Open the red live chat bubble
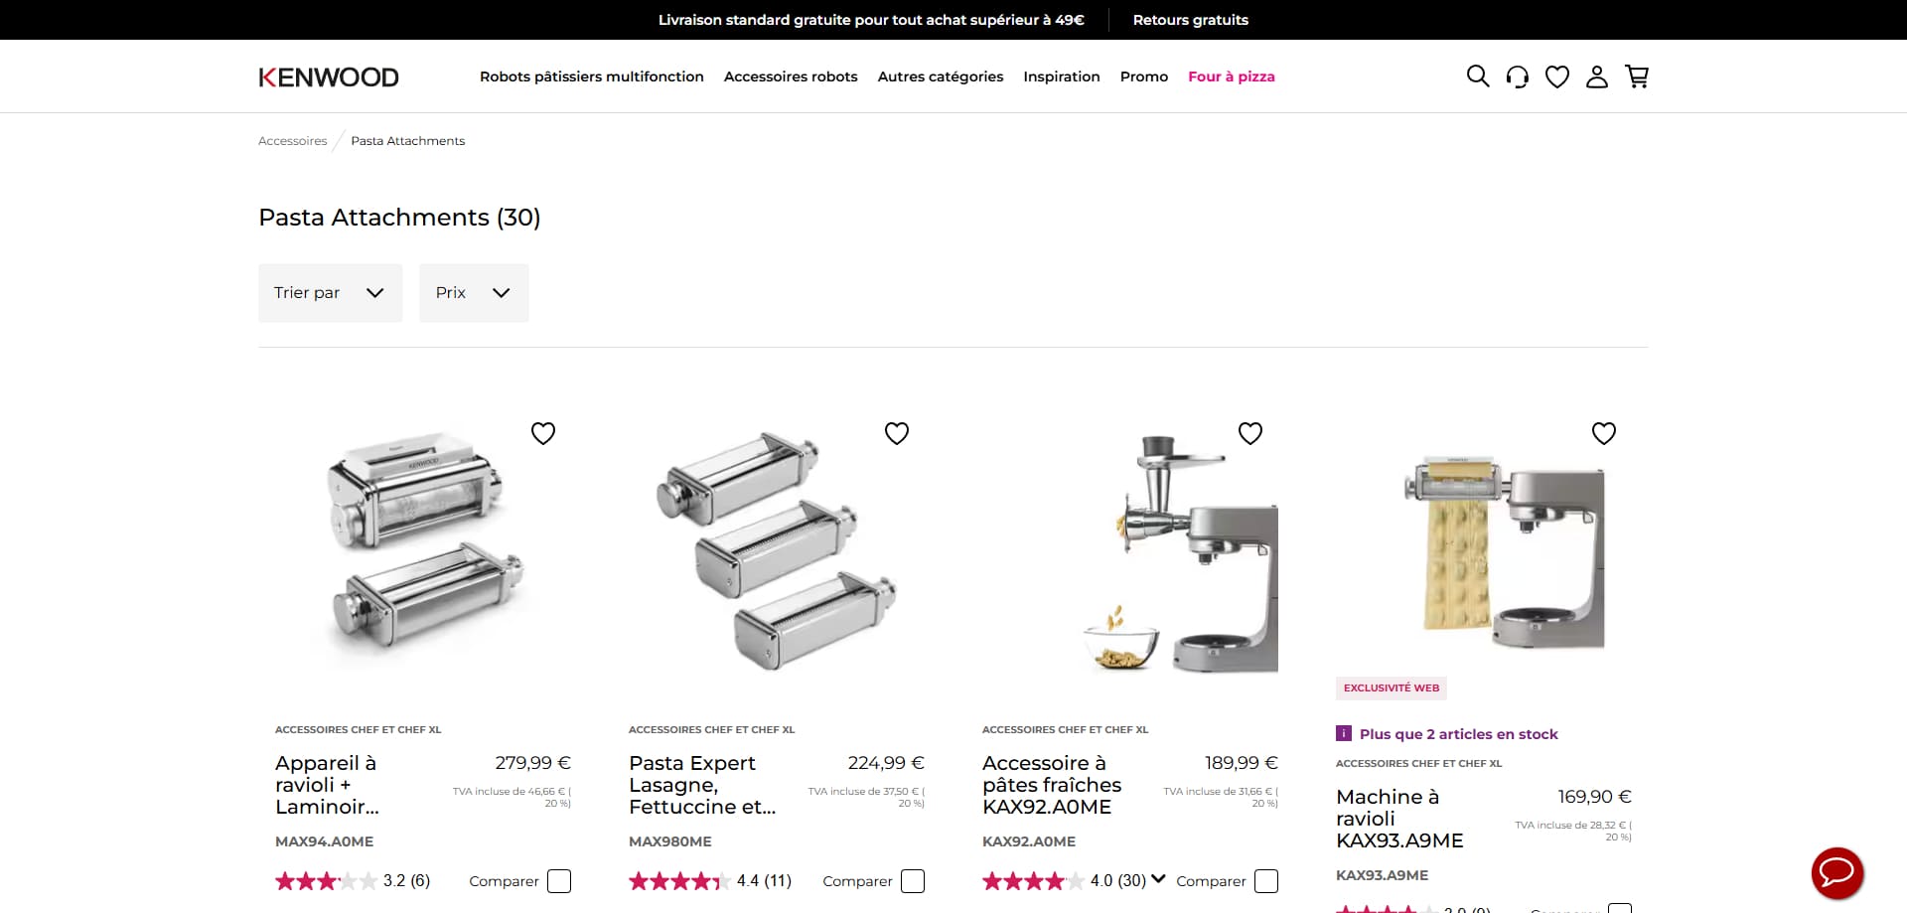This screenshot has height=913, width=1907. coord(1837,873)
